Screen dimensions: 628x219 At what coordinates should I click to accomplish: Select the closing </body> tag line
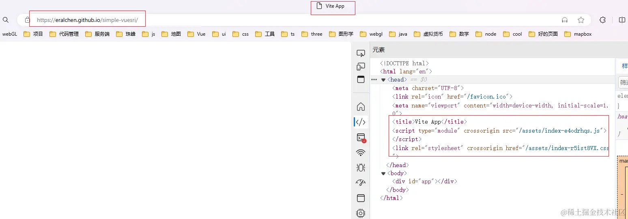(x=398, y=190)
